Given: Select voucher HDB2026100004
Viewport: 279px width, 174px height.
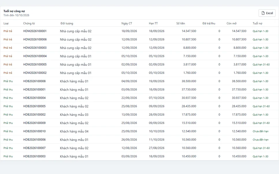Looking at the screenshot, I should [34, 98].
